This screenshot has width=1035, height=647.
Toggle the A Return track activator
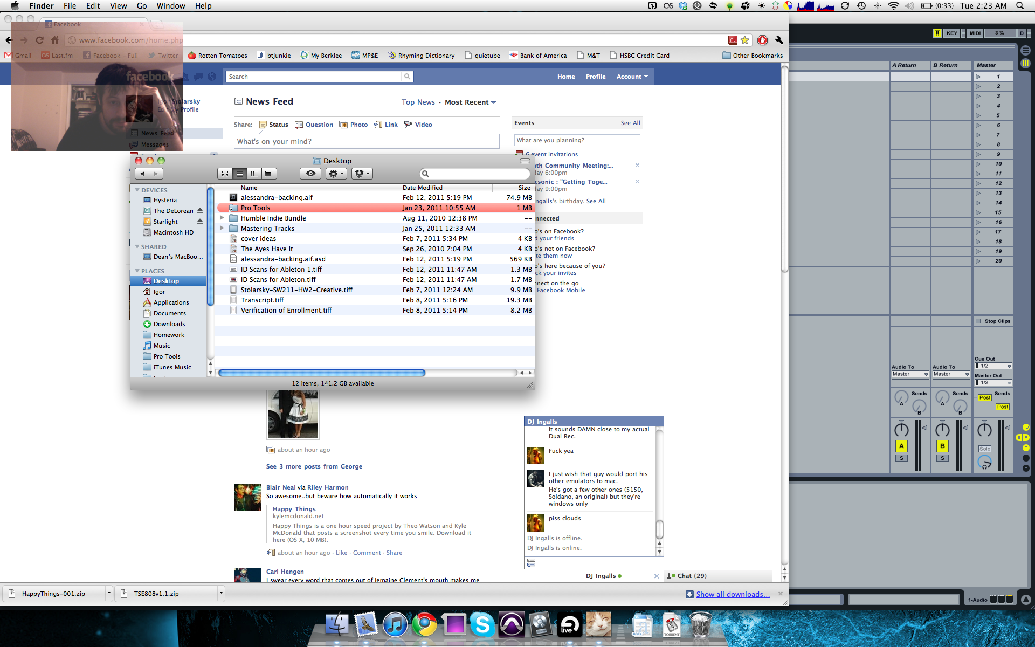(901, 446)
